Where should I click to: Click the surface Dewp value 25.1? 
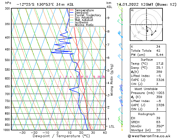coord(160,68)
